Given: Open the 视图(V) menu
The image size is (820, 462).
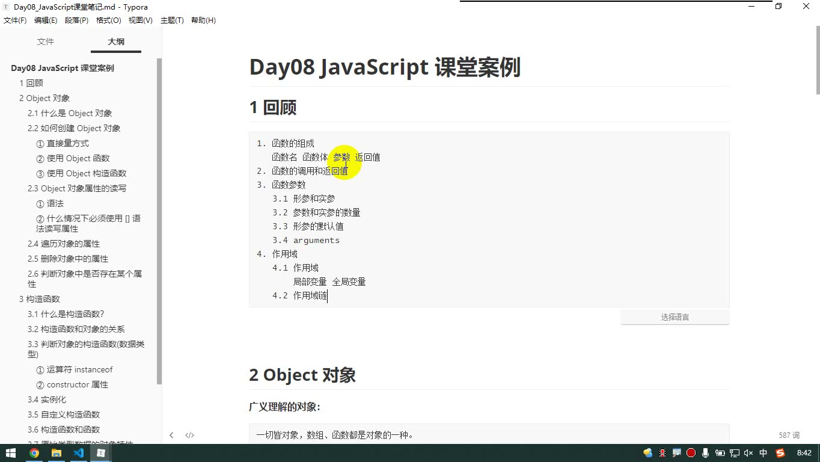Looking at the screenshot, I should click(x=141, y=20).
